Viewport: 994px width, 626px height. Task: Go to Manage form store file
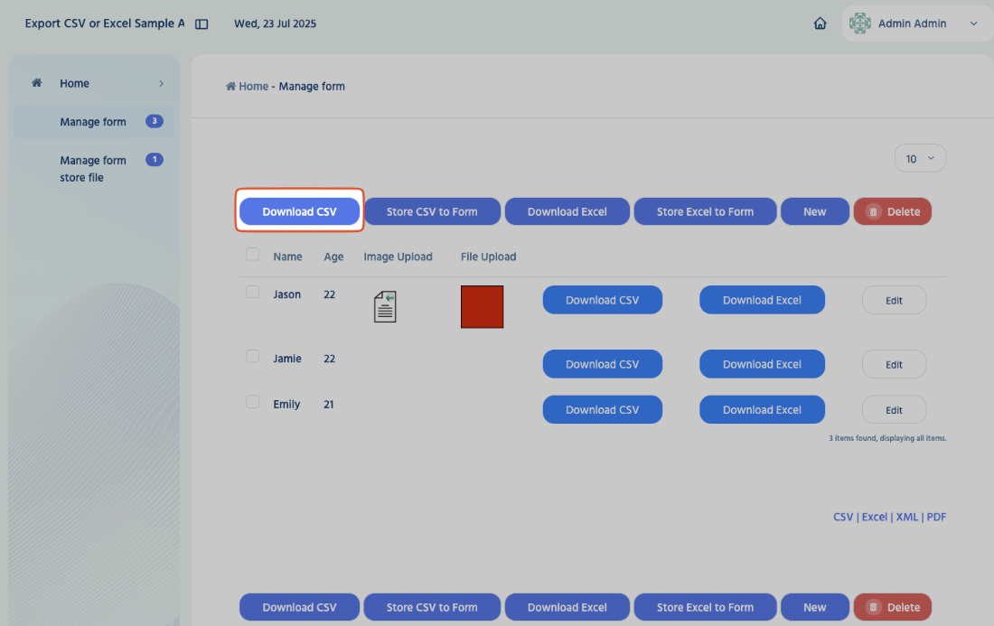(x=93, y=169)
